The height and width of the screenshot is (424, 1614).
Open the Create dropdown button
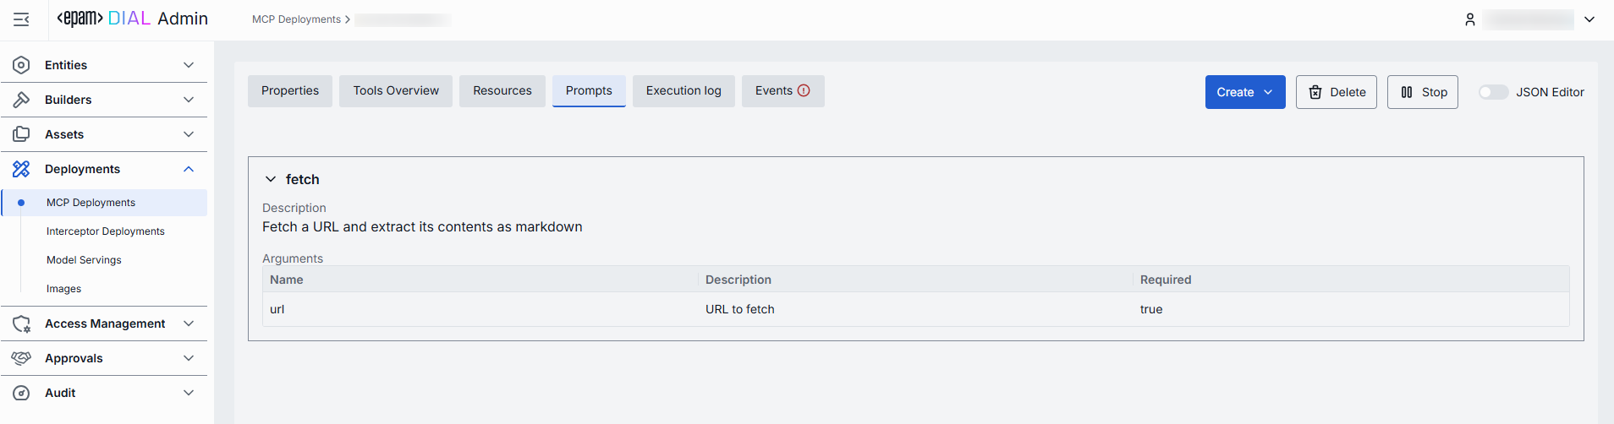(x=1244, y=92)
